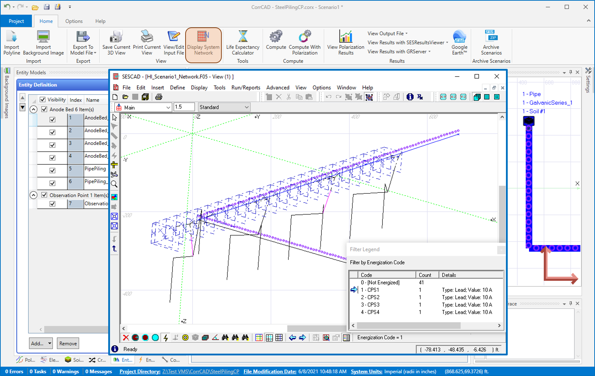Toggle Visibility header checkbox
Image resolution: width=595 pixels, height=376 pixels.
(43, 100)
